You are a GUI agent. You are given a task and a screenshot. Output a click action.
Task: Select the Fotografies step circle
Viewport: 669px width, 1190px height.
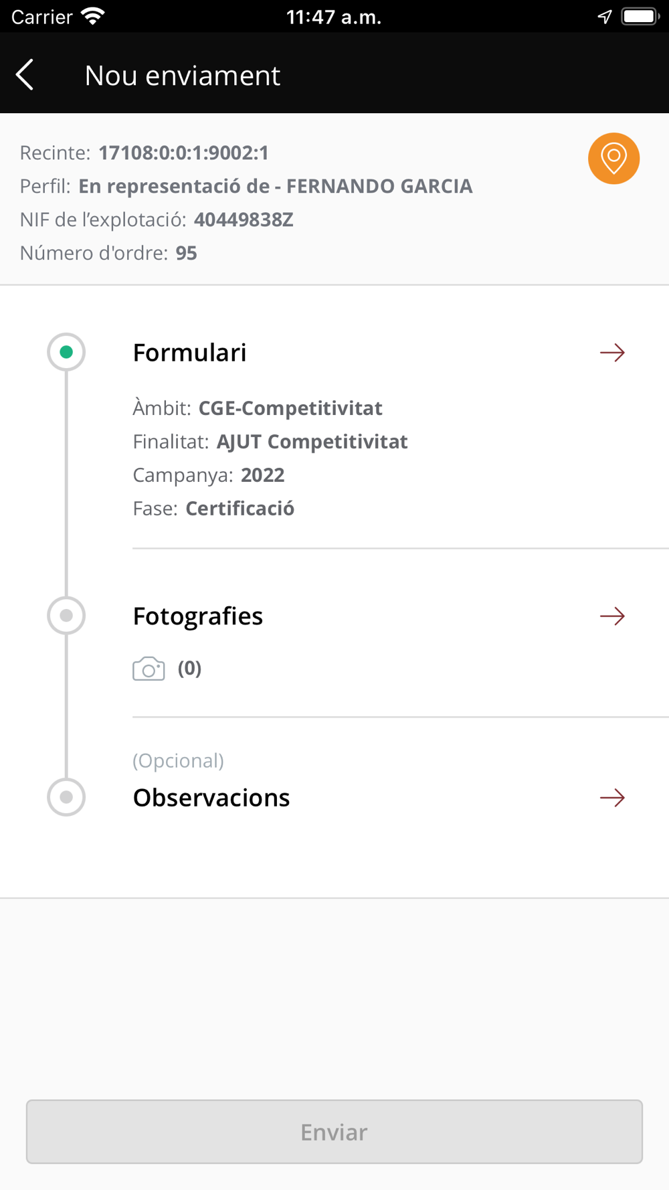pyautogui.click(x=66, y=616)
